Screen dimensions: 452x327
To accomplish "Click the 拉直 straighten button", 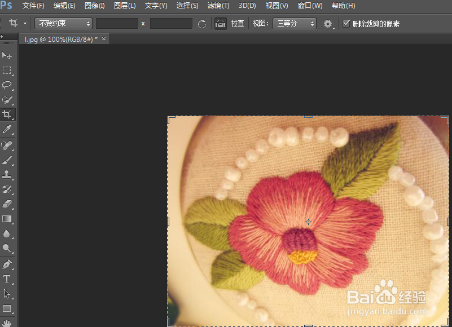I will coord(238,24).
